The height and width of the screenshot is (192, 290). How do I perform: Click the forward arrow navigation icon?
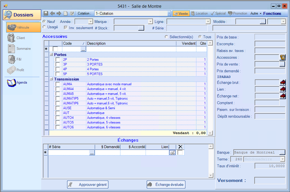coord(59,13)
